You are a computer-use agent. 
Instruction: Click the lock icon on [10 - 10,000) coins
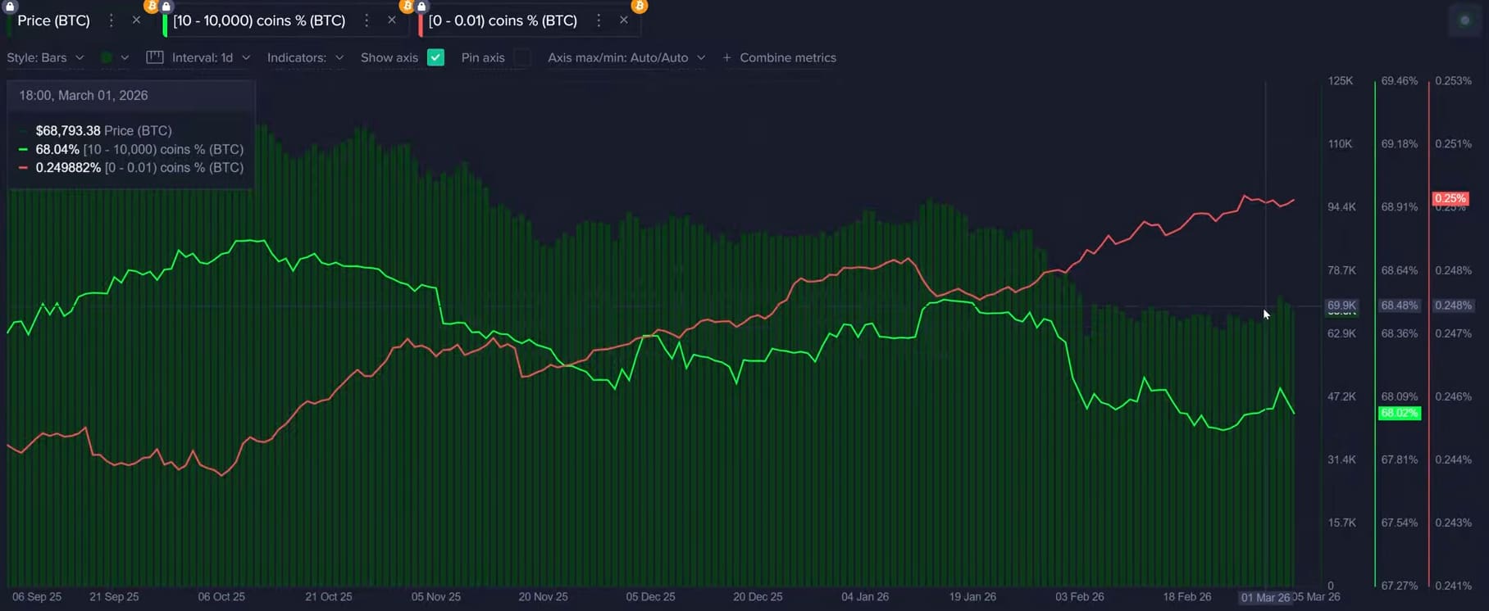(166, 7)
